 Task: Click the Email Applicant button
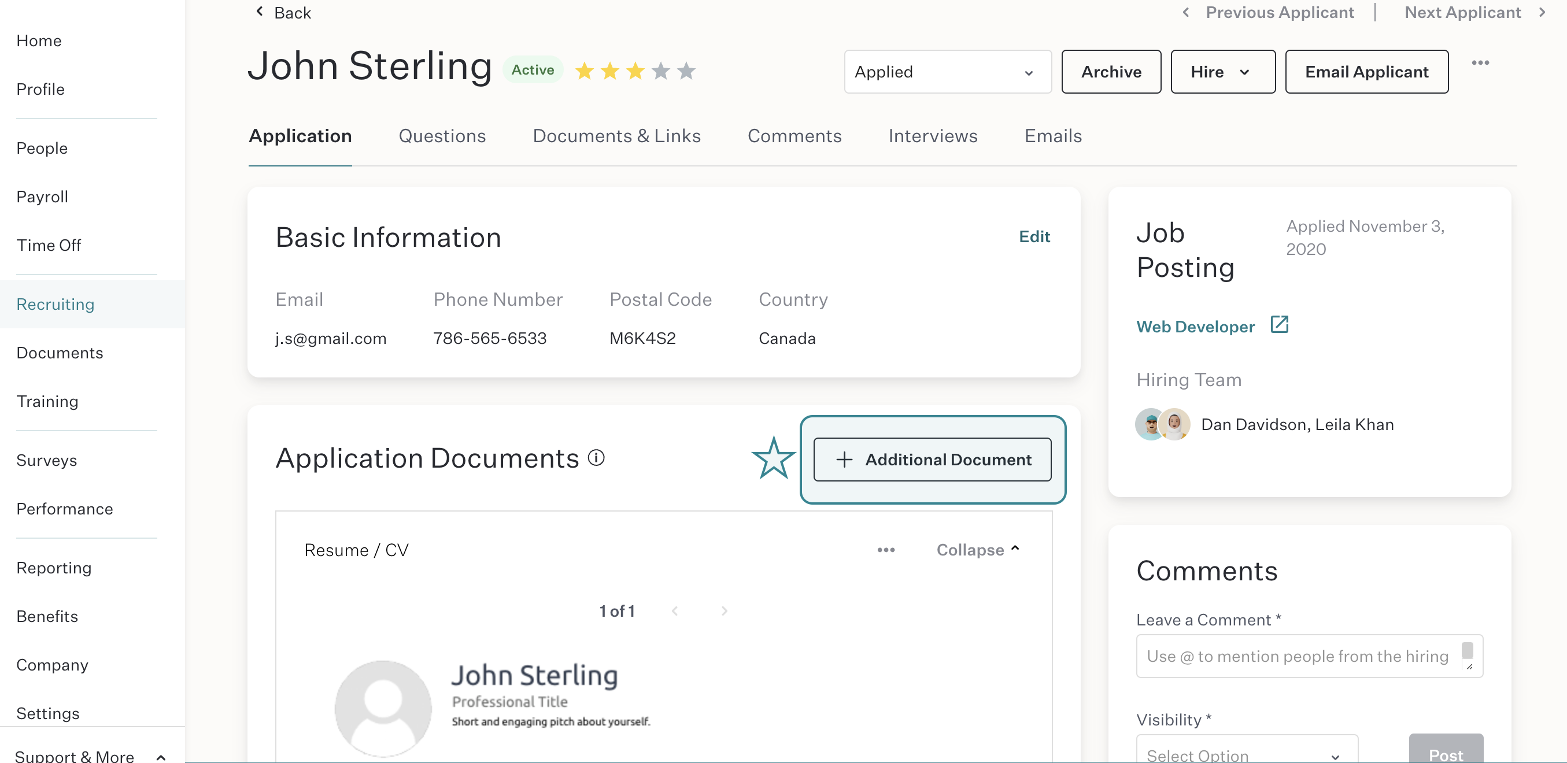(1367, 72)
